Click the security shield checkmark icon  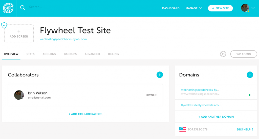pos(4,25)
